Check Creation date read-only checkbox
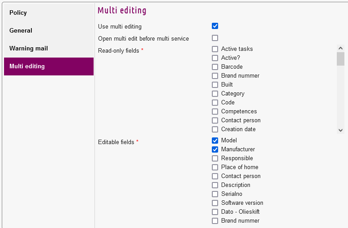The height and width of the screenshot is (228, 348). pos(215,129)
